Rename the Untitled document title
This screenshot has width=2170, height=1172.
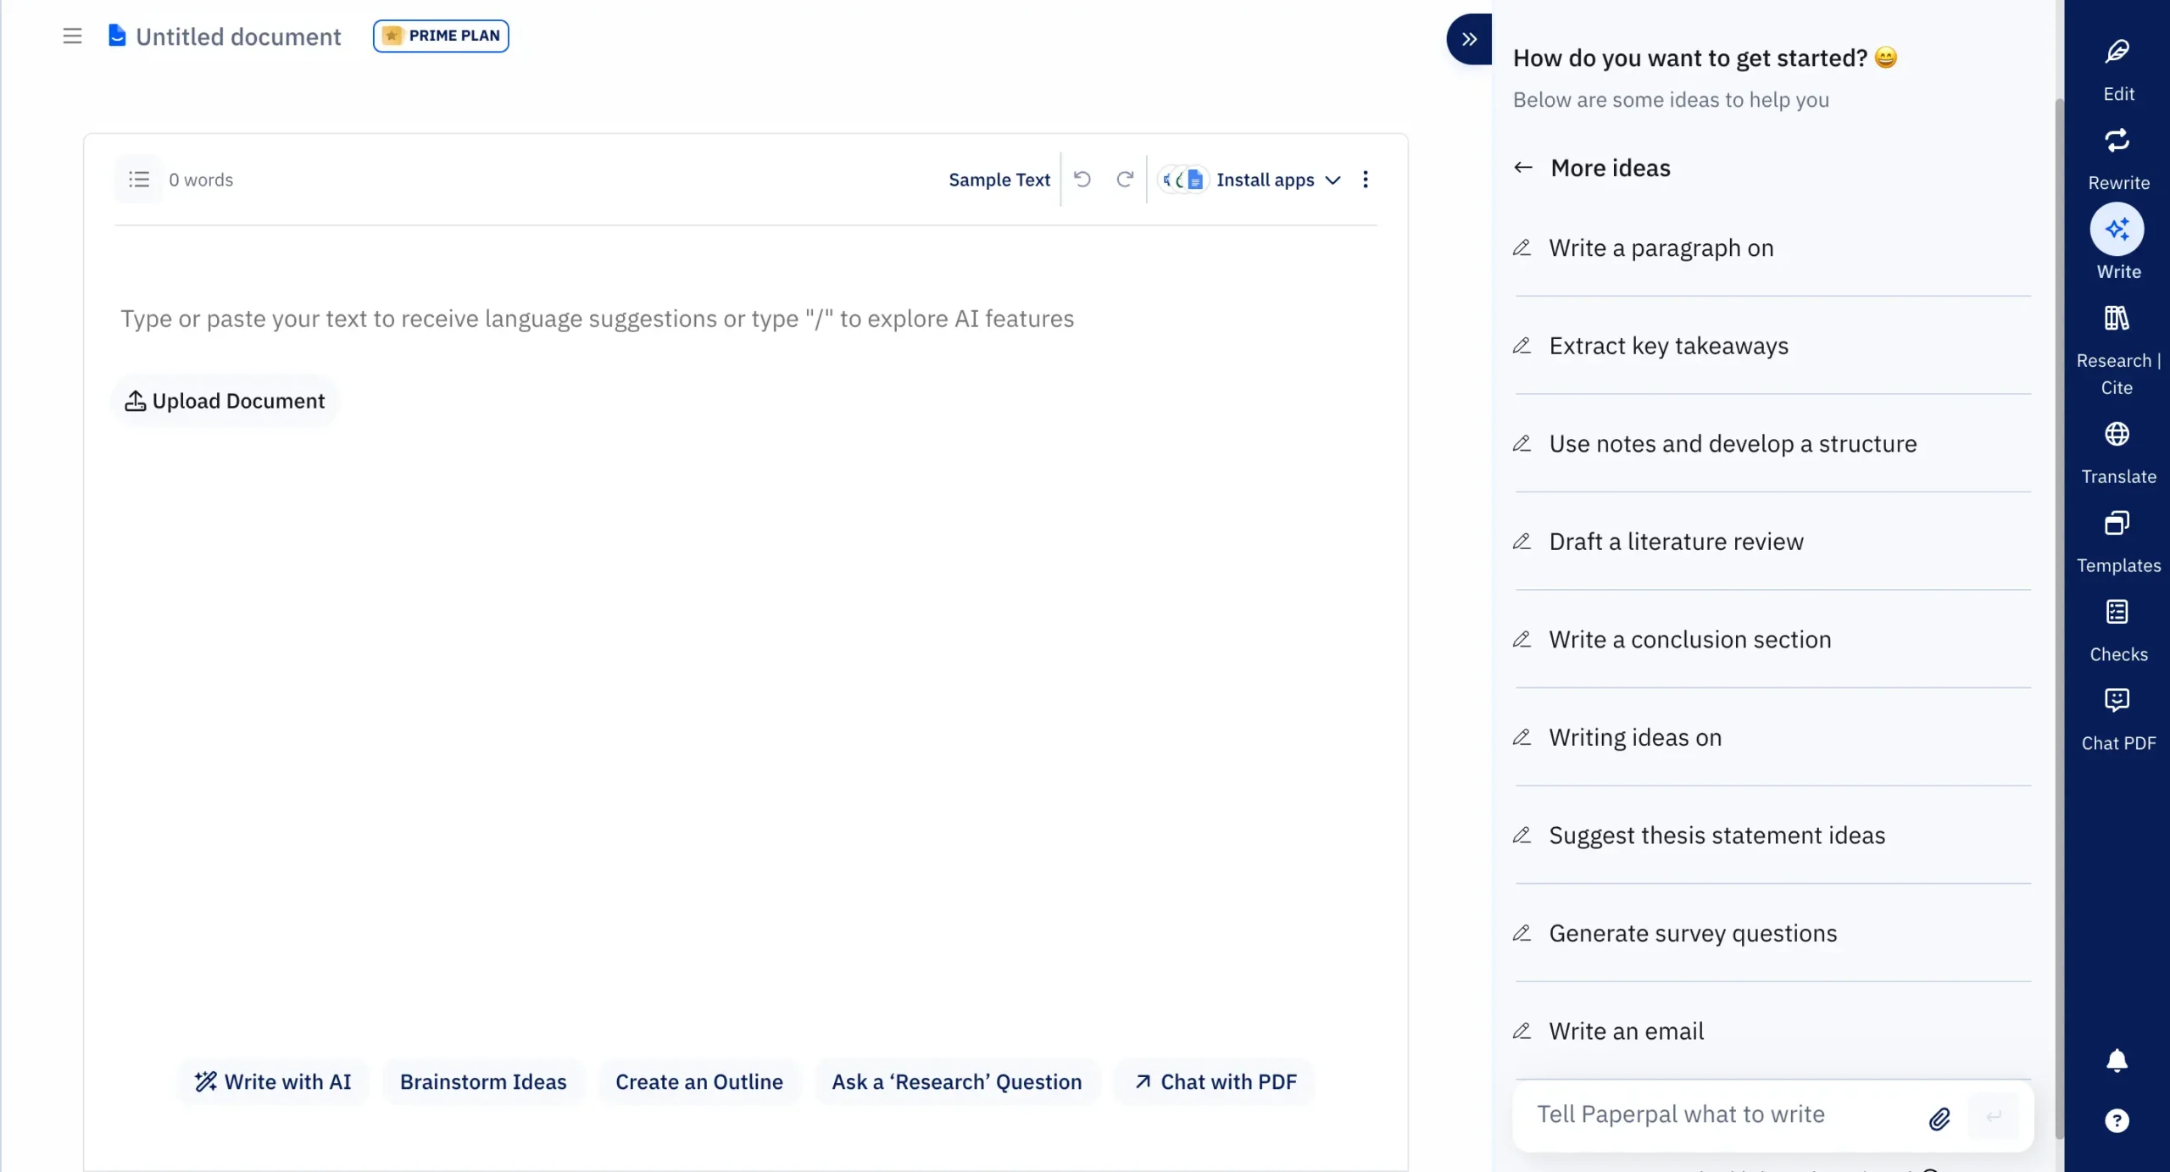tap(238, 36)
